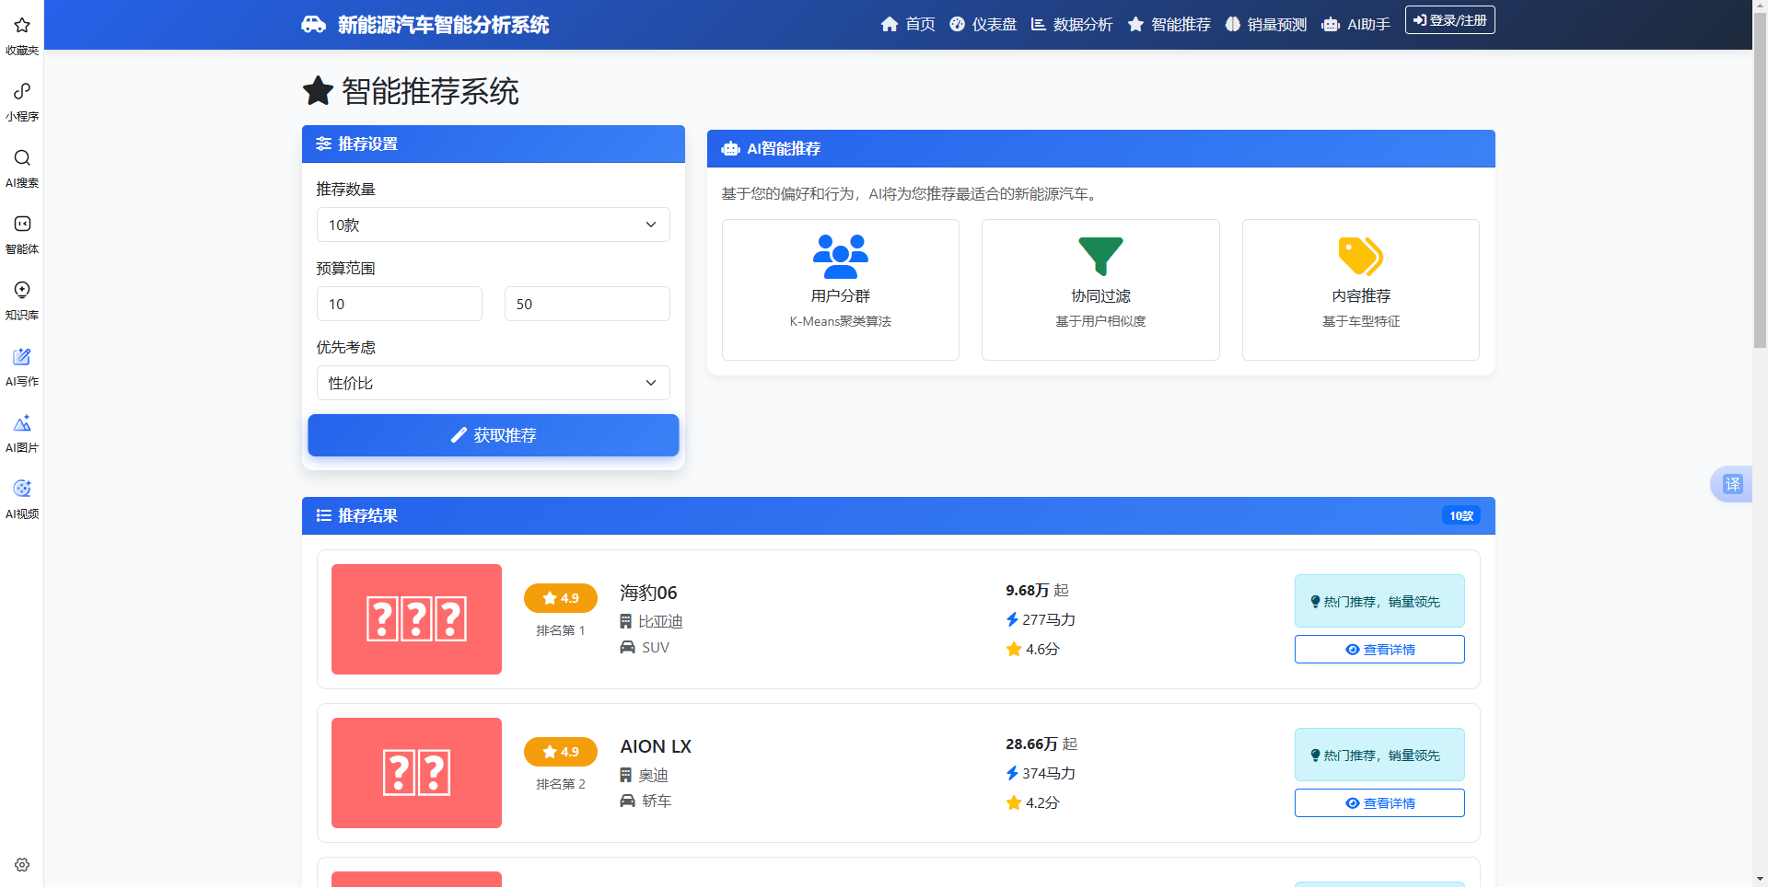Click the 4.9 rating badge for 海豹06

[561, 598]
